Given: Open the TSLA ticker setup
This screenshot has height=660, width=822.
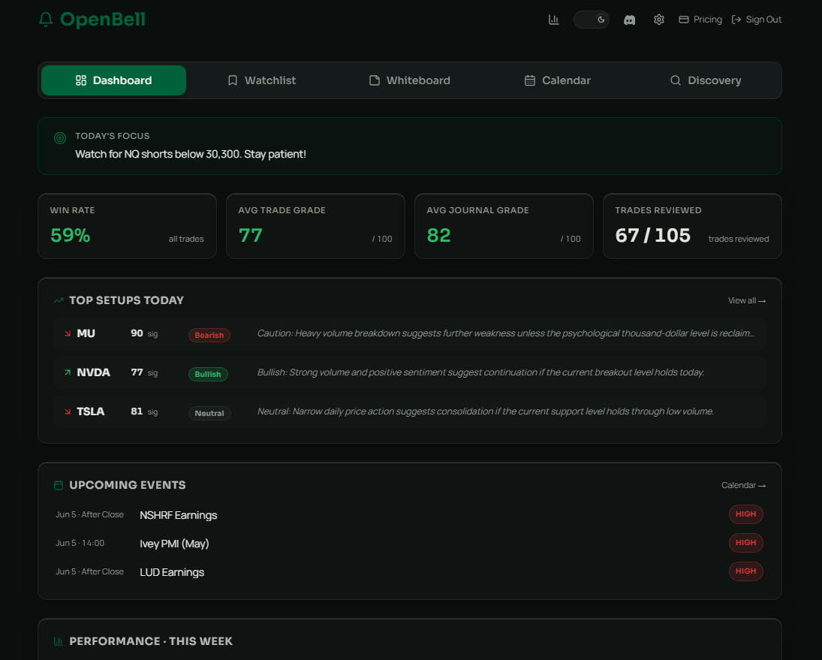Looking at the screenshot, I should (91, 411).
